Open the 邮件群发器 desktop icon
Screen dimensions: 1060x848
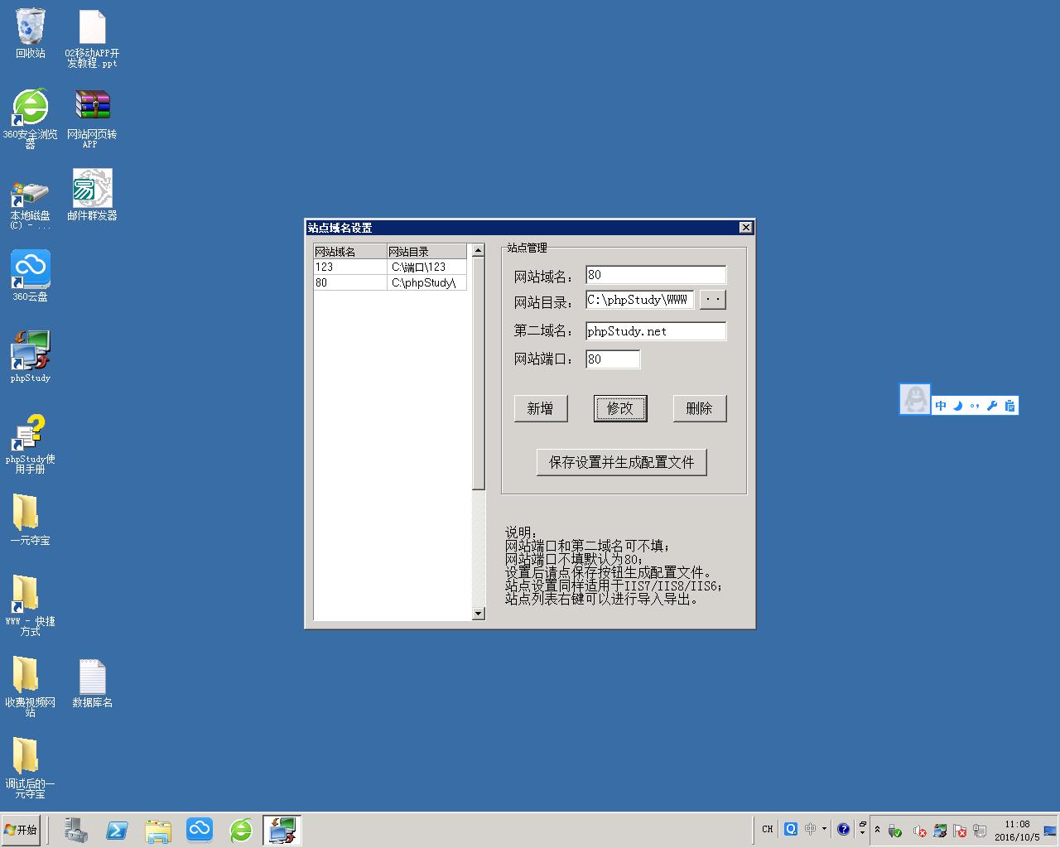pyautogui.click(x=92, y=190)
